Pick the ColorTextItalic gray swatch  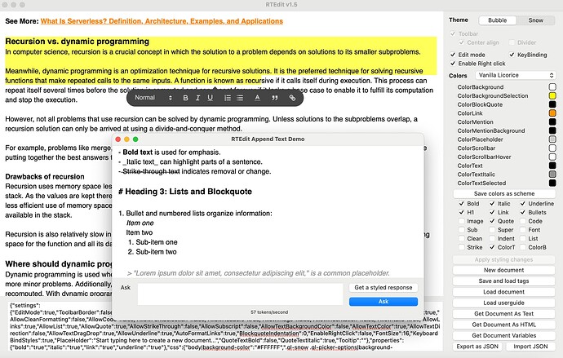tap(552, 175)
